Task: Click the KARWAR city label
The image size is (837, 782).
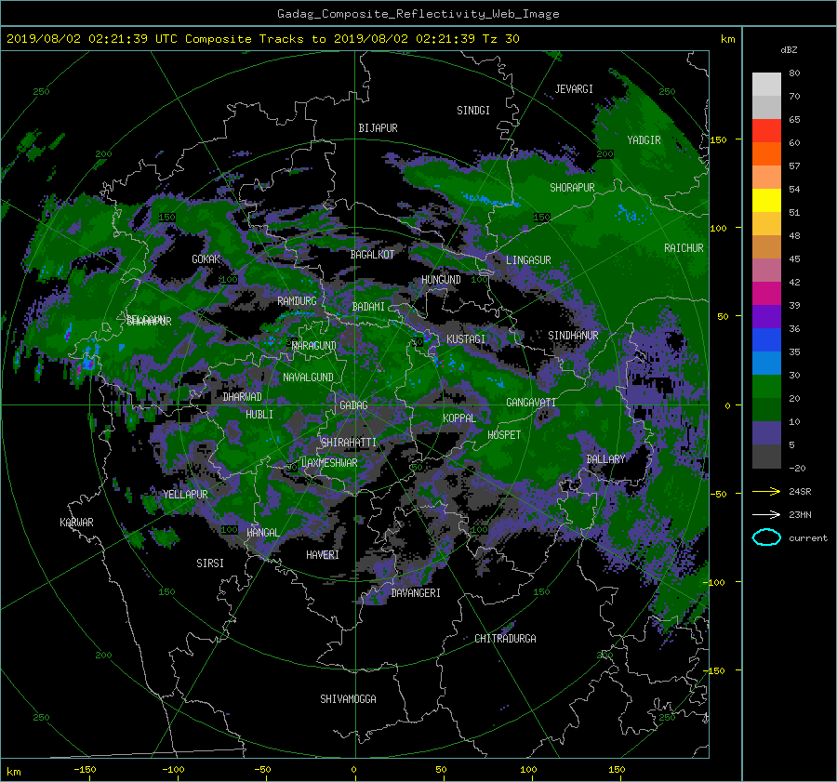Action: click(76, 522)
